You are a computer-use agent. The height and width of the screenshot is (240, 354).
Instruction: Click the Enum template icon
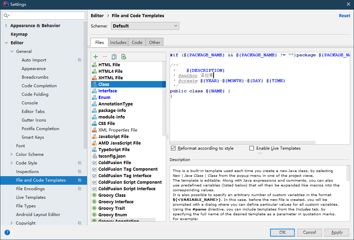pos(94,98)
